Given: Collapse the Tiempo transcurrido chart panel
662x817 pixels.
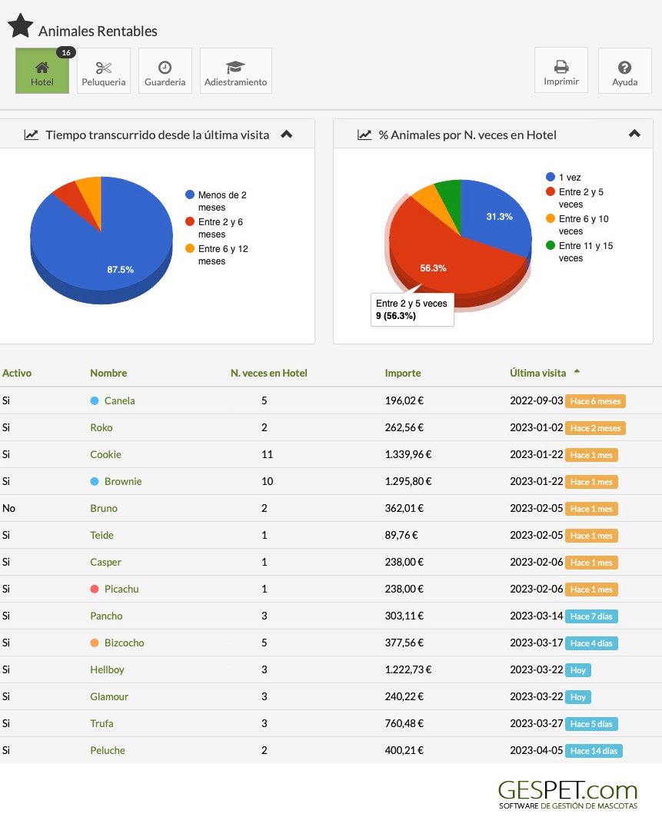Looking at the screenshot, I should tap(287, 135).
